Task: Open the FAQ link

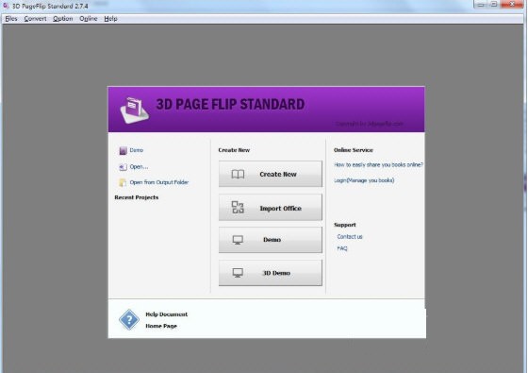Action: pos(341,248)
